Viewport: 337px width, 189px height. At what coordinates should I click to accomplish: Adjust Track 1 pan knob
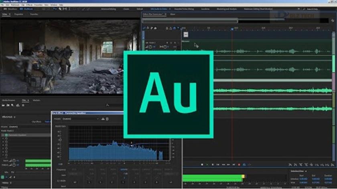pyautogui.click(x=165, y=47)
